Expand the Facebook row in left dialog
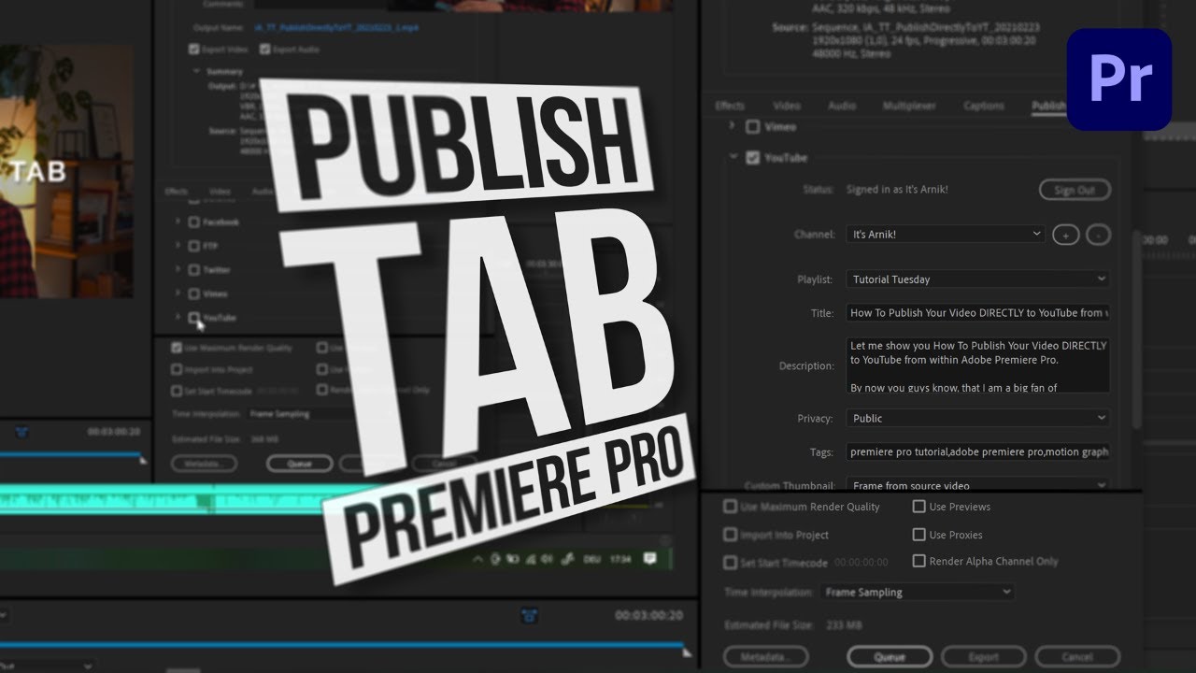The height and width of the screenshot is (673, 1196). pos(178,222)
